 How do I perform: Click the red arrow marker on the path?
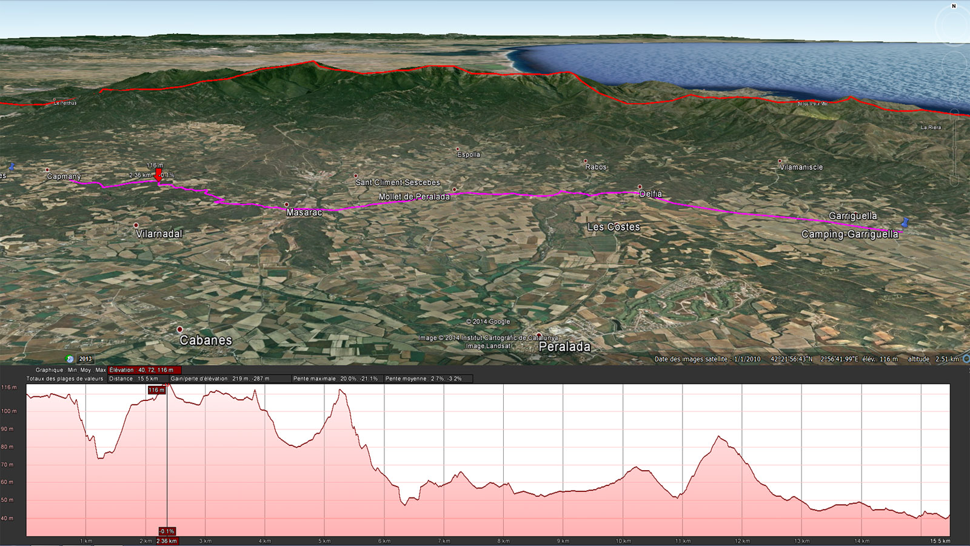tap(159, 176)
